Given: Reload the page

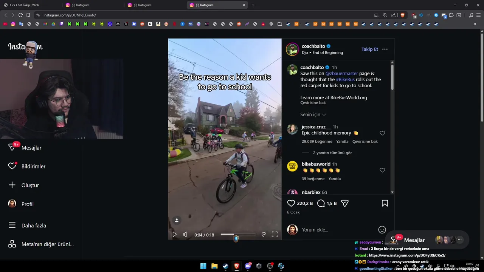Looking at the screenshot, I should (20, 15).
